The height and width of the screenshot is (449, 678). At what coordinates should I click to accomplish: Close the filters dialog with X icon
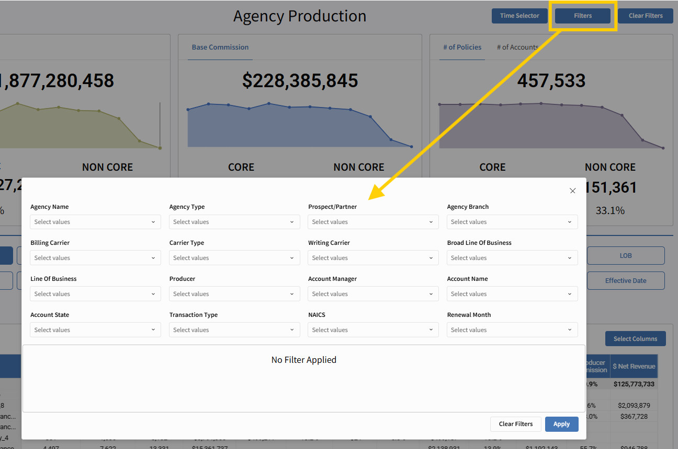(572, 191)
